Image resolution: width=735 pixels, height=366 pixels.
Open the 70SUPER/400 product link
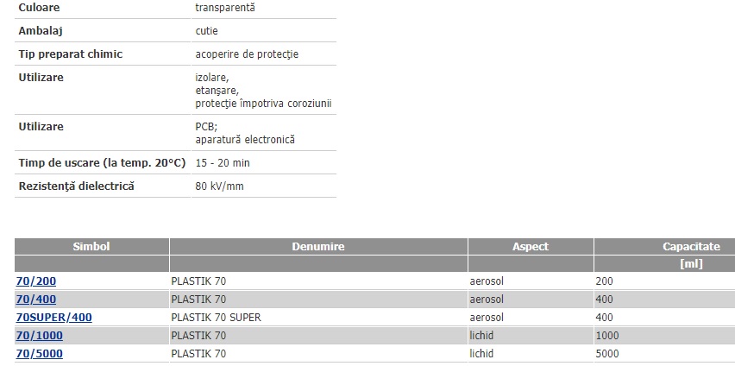pos(53,318)
